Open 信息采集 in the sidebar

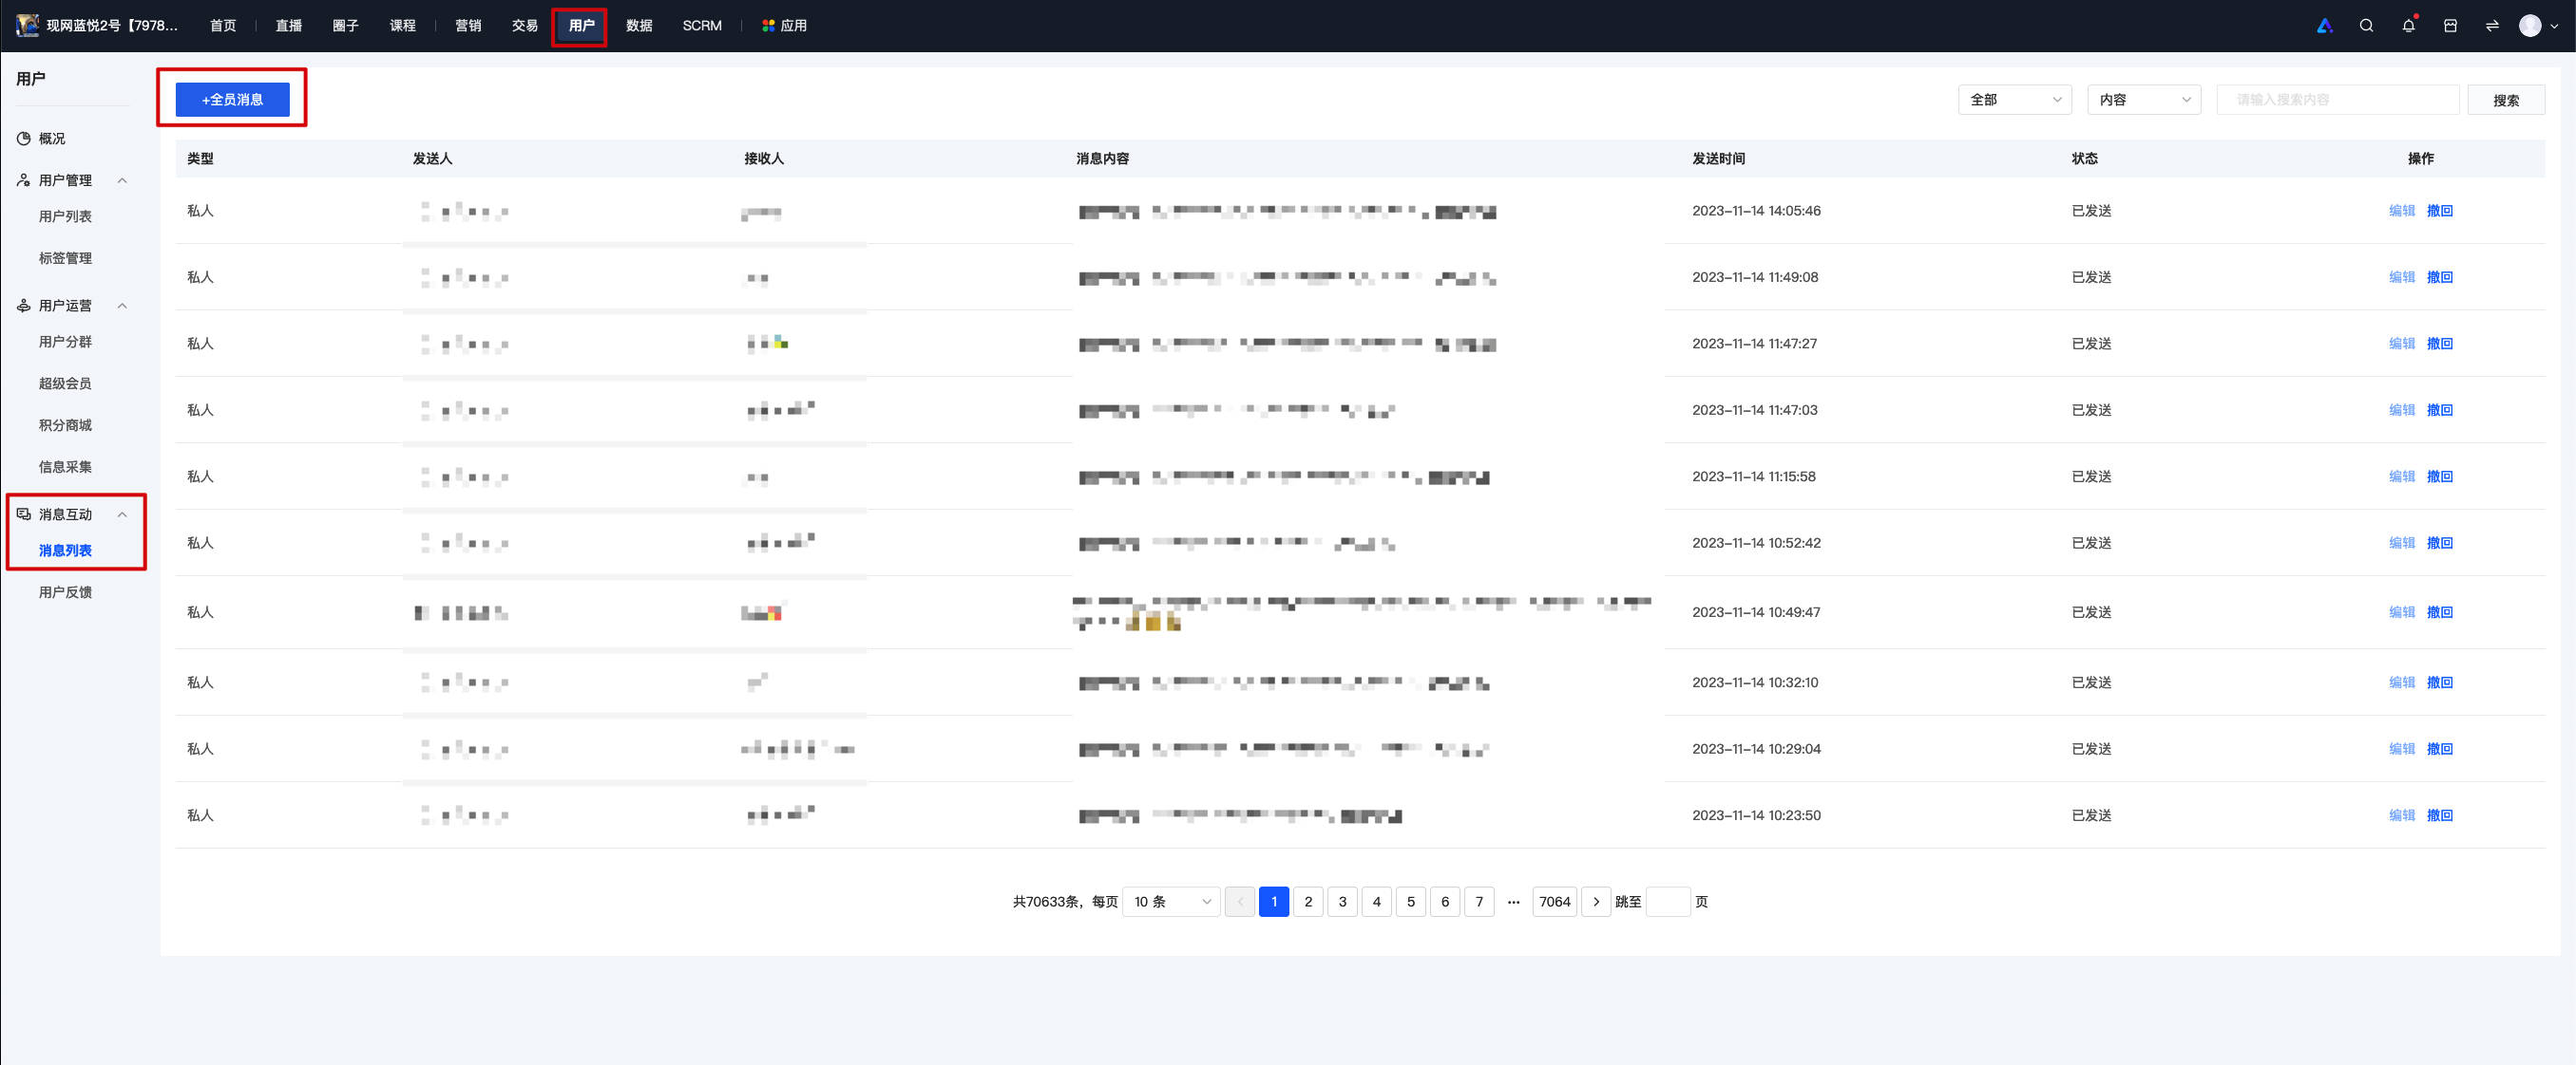pos(65,468)
